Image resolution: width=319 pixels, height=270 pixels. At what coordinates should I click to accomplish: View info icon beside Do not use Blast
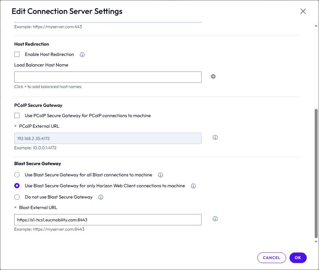coord(101,197)
